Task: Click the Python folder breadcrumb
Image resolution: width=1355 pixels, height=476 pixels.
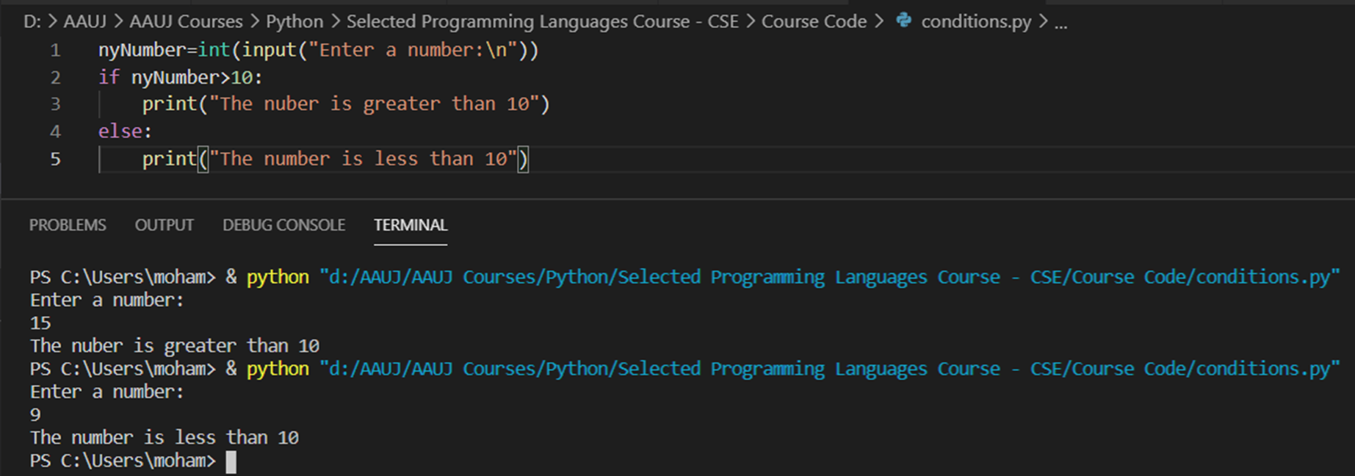Action: coord(294,21)
